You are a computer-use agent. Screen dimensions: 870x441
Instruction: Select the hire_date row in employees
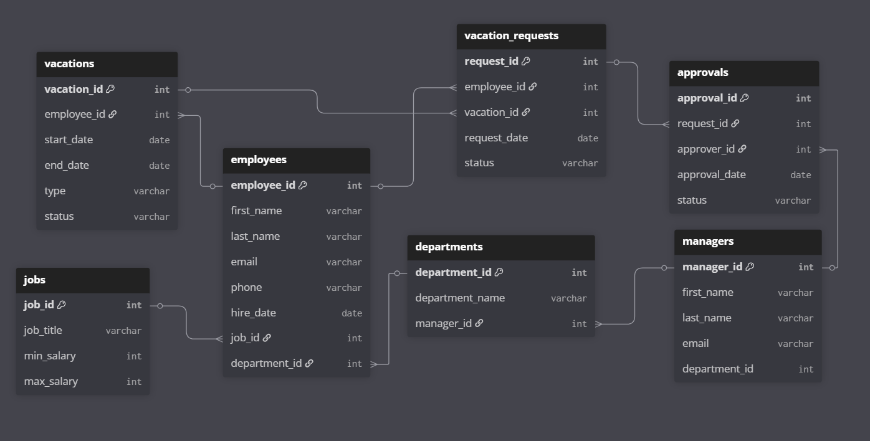[296, 313]
